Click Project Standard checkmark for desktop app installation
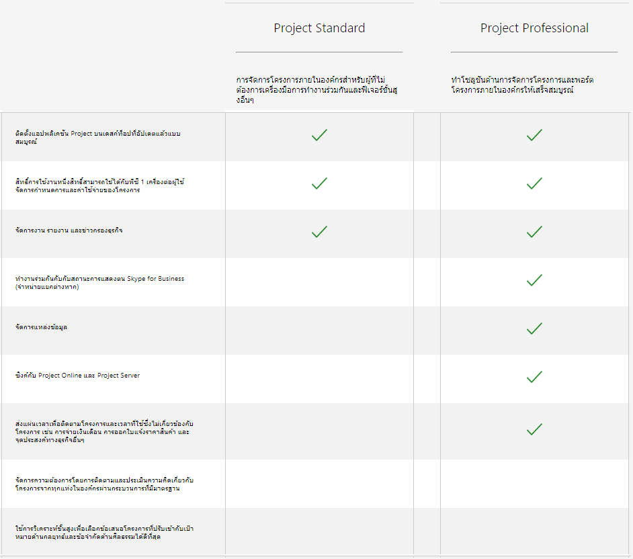The image size is (633, 559). pos(319,135)
